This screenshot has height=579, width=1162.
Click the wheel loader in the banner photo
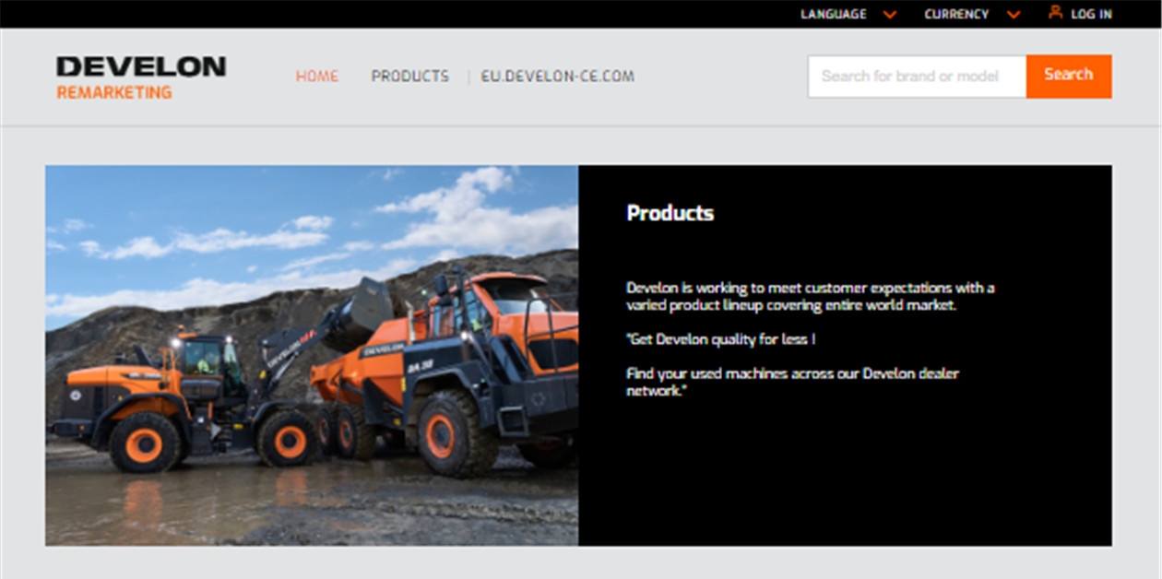(184, 396)
